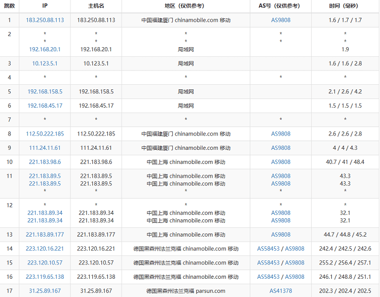This screenshot has height=297, width=380.
Task: Click the 时间（毫秒） column header
Action: 345,6
